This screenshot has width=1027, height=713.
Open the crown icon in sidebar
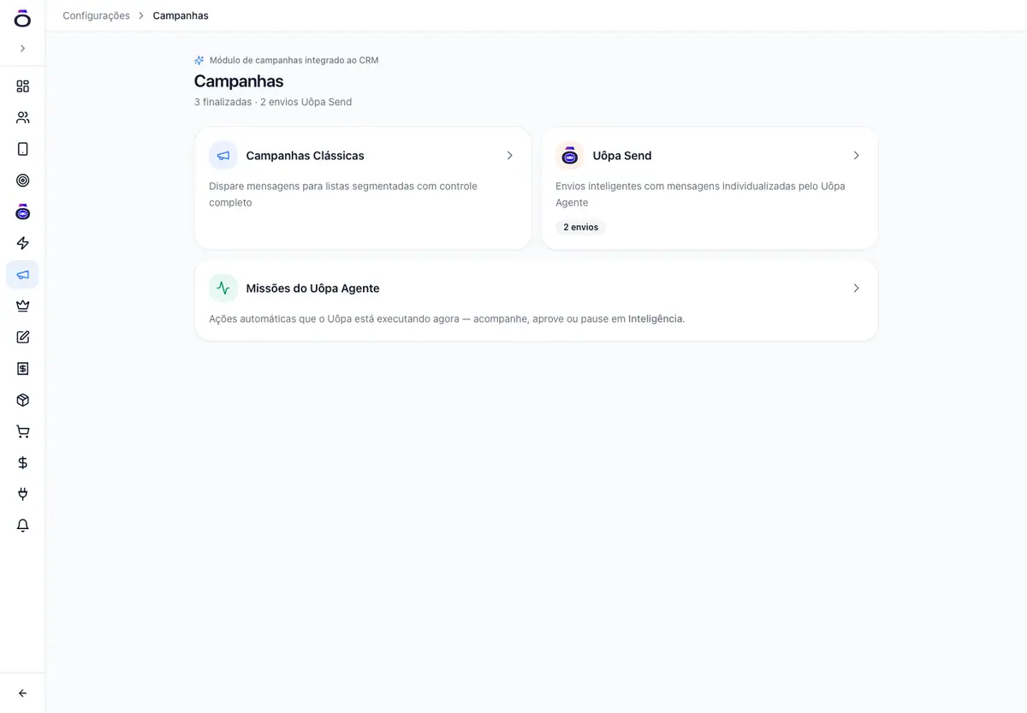tap(22, 306)
